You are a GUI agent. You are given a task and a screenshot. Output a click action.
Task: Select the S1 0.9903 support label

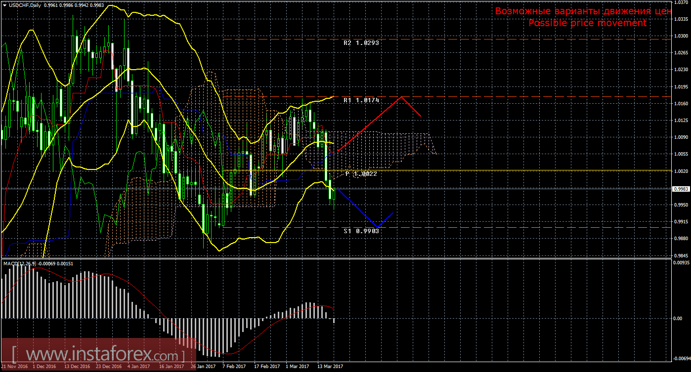click(x=361, y=231)
